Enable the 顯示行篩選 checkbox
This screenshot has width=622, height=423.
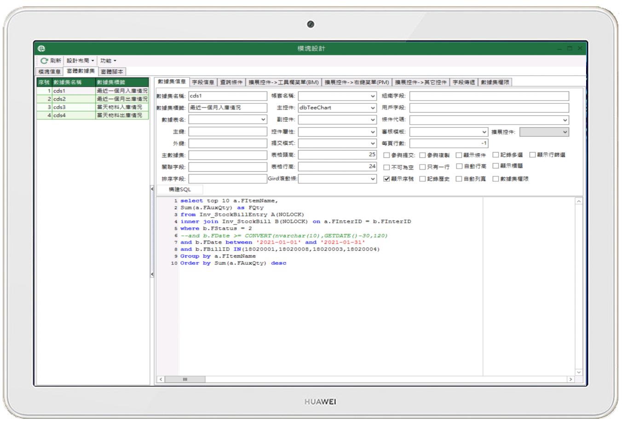532,155
